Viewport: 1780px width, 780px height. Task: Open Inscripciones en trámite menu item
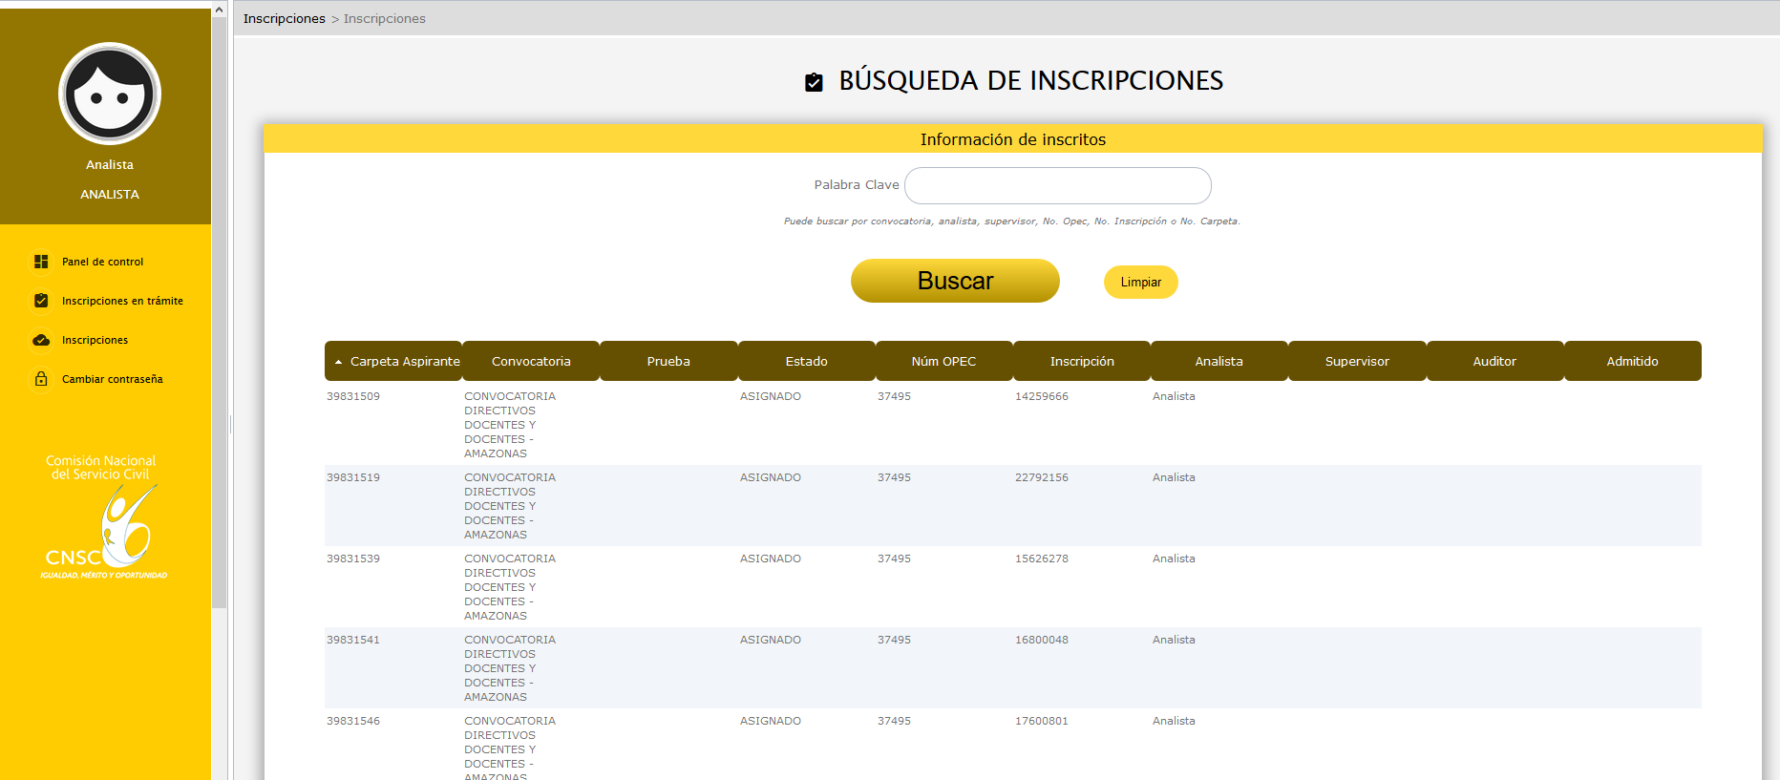click(x=122, y=301)
